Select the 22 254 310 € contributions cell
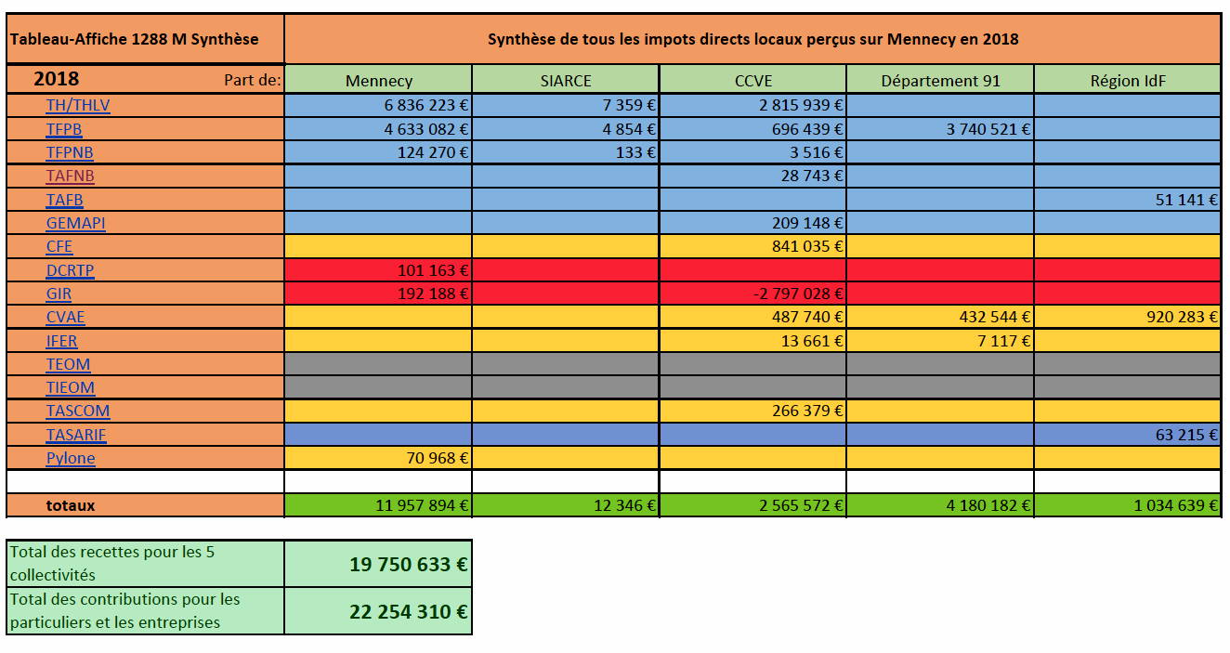This screenshot has height=653, width=1230. 378,611
